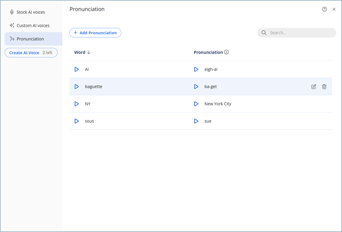Image resolution: width=342 pixels, height=232 pixels.
Task: Play the ba-get pronunciation preview
Action: pyautogui.click(x=196, y=87)
